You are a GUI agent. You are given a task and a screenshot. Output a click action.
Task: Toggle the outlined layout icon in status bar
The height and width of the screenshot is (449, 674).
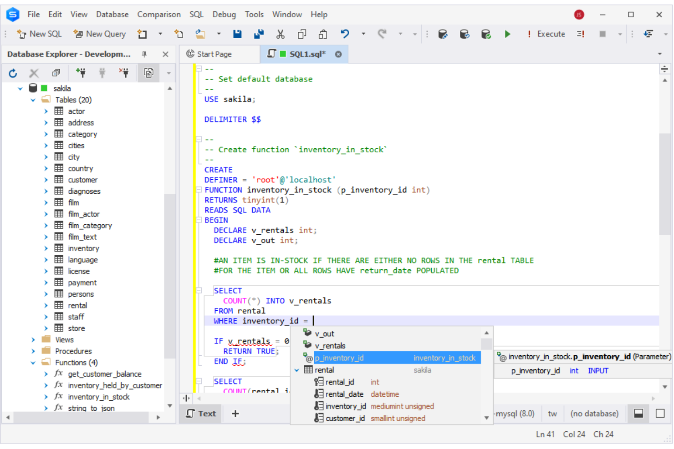660,414
